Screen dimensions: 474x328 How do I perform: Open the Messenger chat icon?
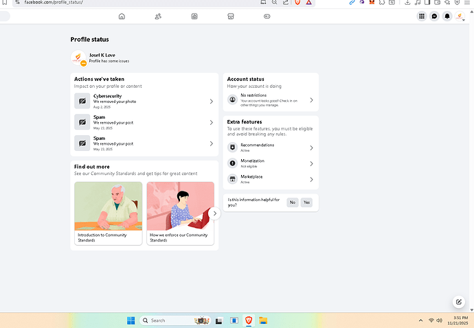pos(434,16)
